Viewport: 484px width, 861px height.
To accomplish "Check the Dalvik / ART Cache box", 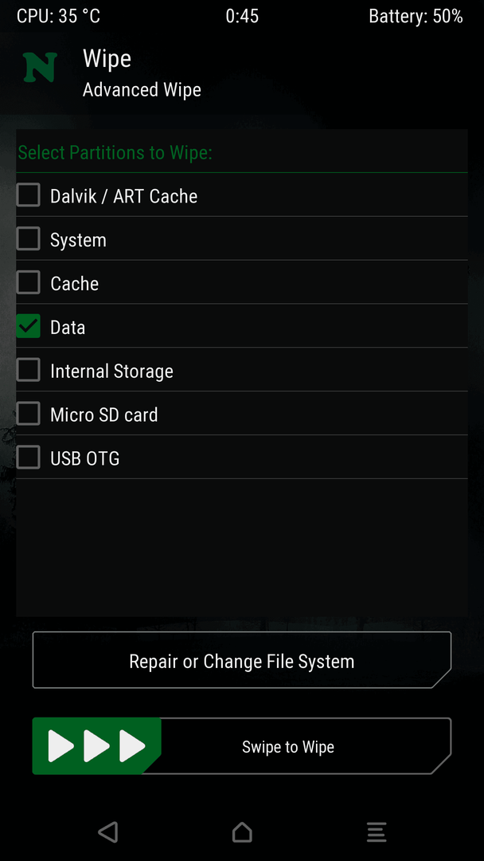I will pos(28,195).
